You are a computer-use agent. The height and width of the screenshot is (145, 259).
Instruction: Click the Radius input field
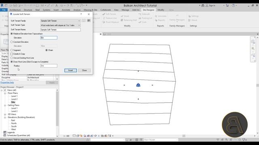(x=49, y=66)
